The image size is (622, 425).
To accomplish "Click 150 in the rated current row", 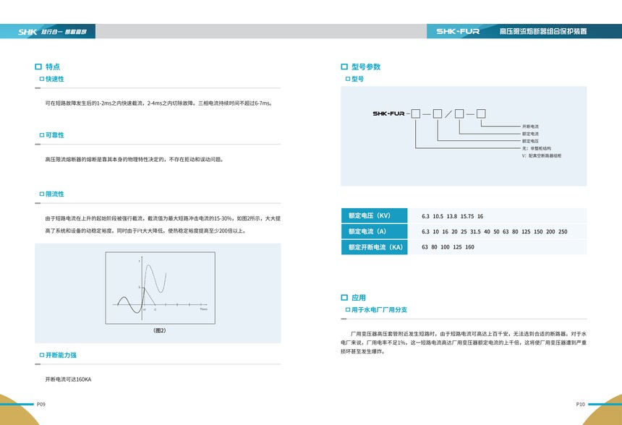I will tap(538, 231).
